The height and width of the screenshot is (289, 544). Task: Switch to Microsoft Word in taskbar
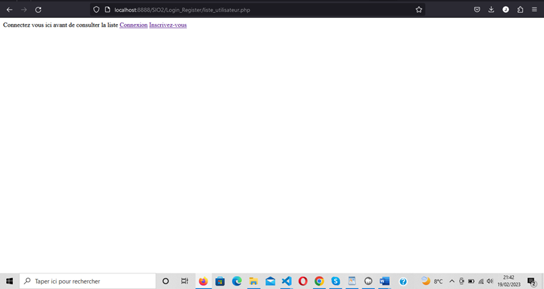[x=384, y=281]
